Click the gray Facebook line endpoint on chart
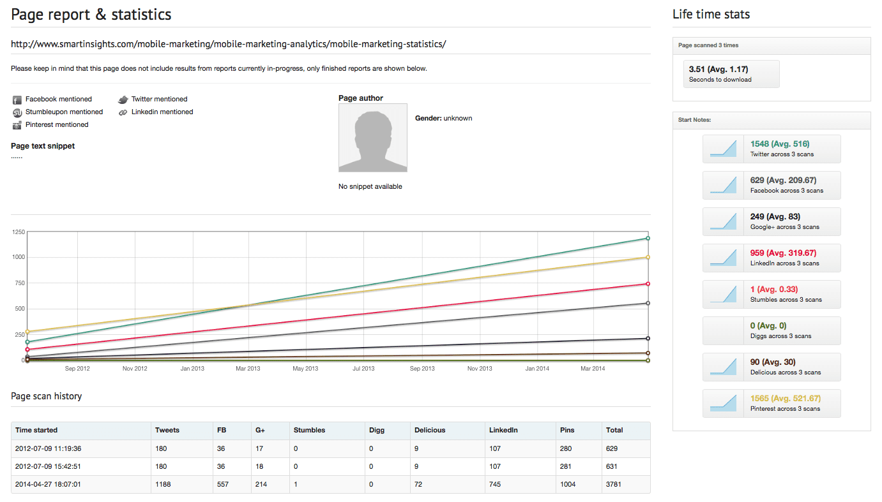This screenshot has height=502, width=882. click(648, 303)
